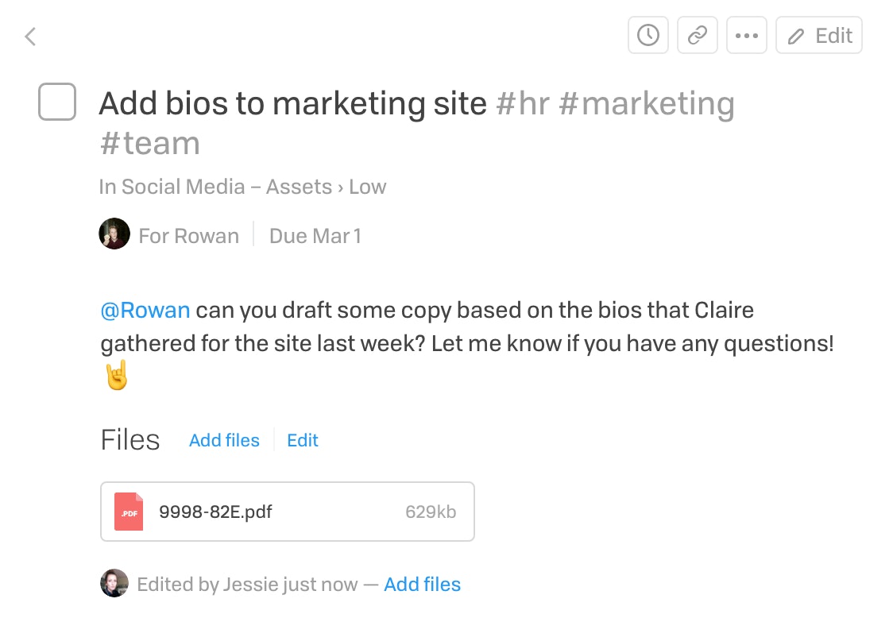Change assignee For Rowan

pos(188,236)
